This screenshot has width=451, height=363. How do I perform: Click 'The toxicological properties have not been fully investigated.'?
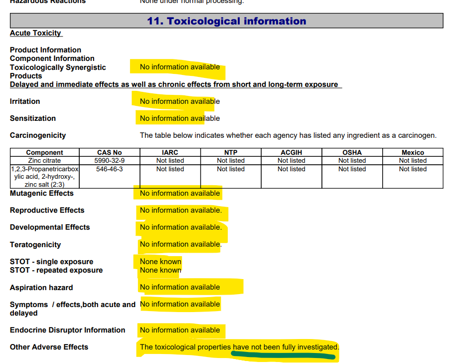pyautogui.click(x=239, y=347)
